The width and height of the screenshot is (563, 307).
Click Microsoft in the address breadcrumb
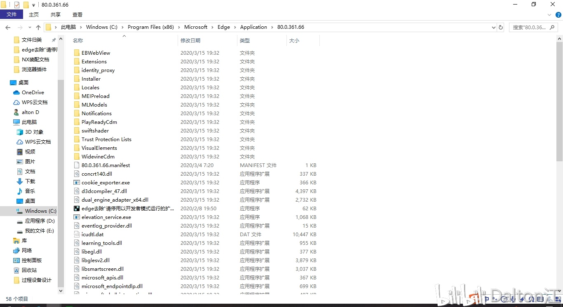[x=196, y=27]
